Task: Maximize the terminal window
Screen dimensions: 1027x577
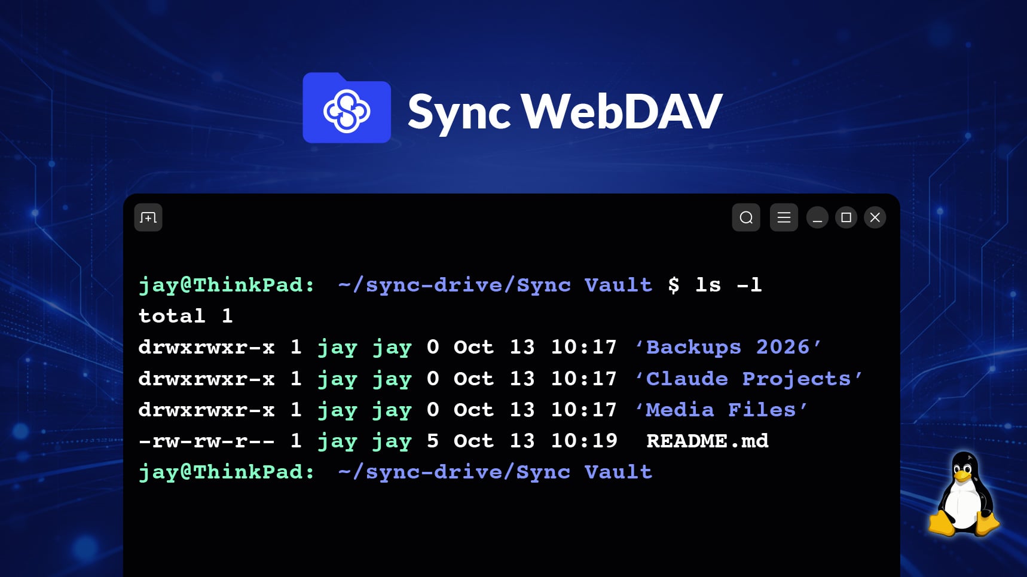Action: point(846,217)
